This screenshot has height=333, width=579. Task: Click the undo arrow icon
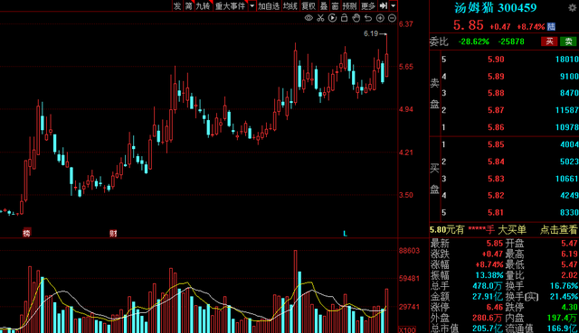tap(368, 18)
